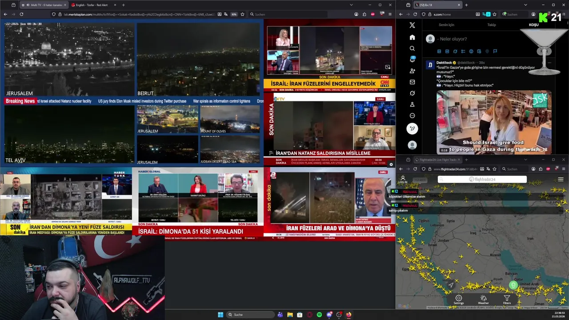
Task: Select the Senin için tab on X
Action: 446,25
